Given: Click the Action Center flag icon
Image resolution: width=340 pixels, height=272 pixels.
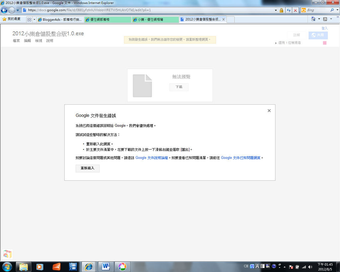Looking at the screenshot, I should click(x=291, y=267).
